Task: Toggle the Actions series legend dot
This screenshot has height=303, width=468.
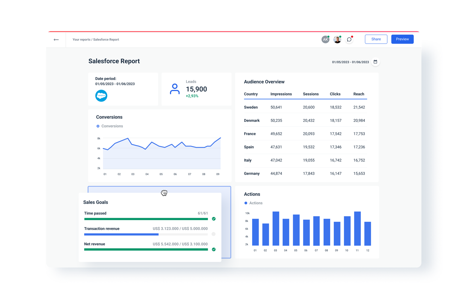Action: pyautogui.click(x=246, y=203)
